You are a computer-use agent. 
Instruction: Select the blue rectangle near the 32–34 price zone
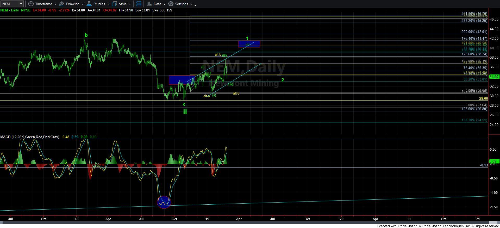[x=182, y=80]
